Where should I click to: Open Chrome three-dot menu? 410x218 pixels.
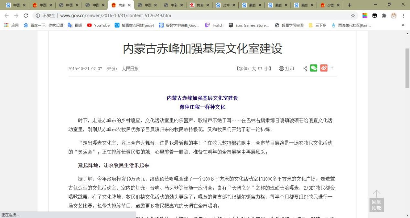pos(403,16)
